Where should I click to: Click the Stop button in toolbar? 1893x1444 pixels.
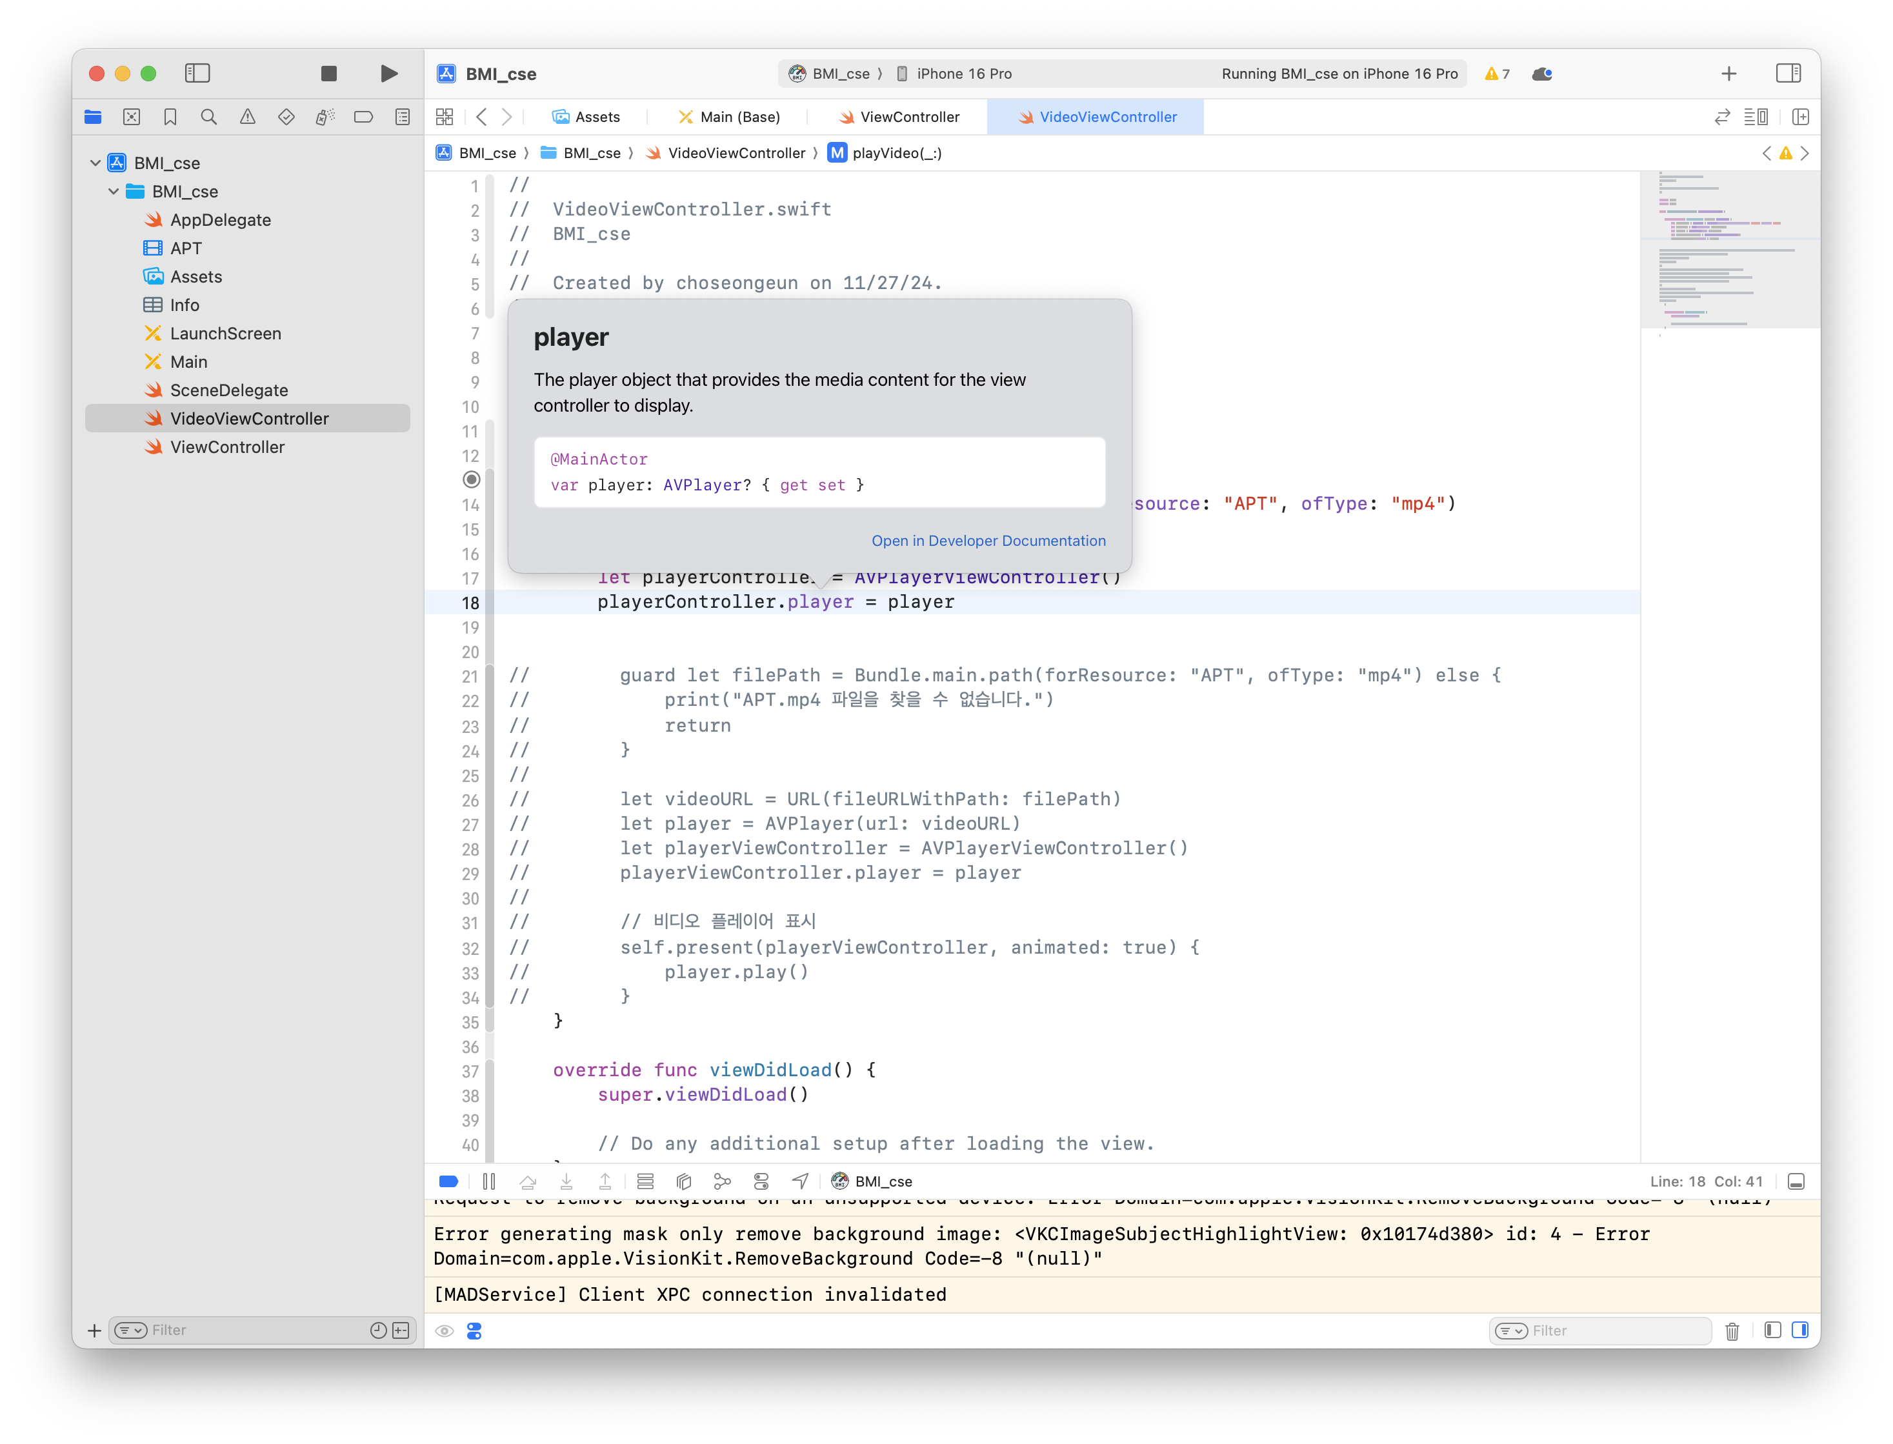point(328,74)
